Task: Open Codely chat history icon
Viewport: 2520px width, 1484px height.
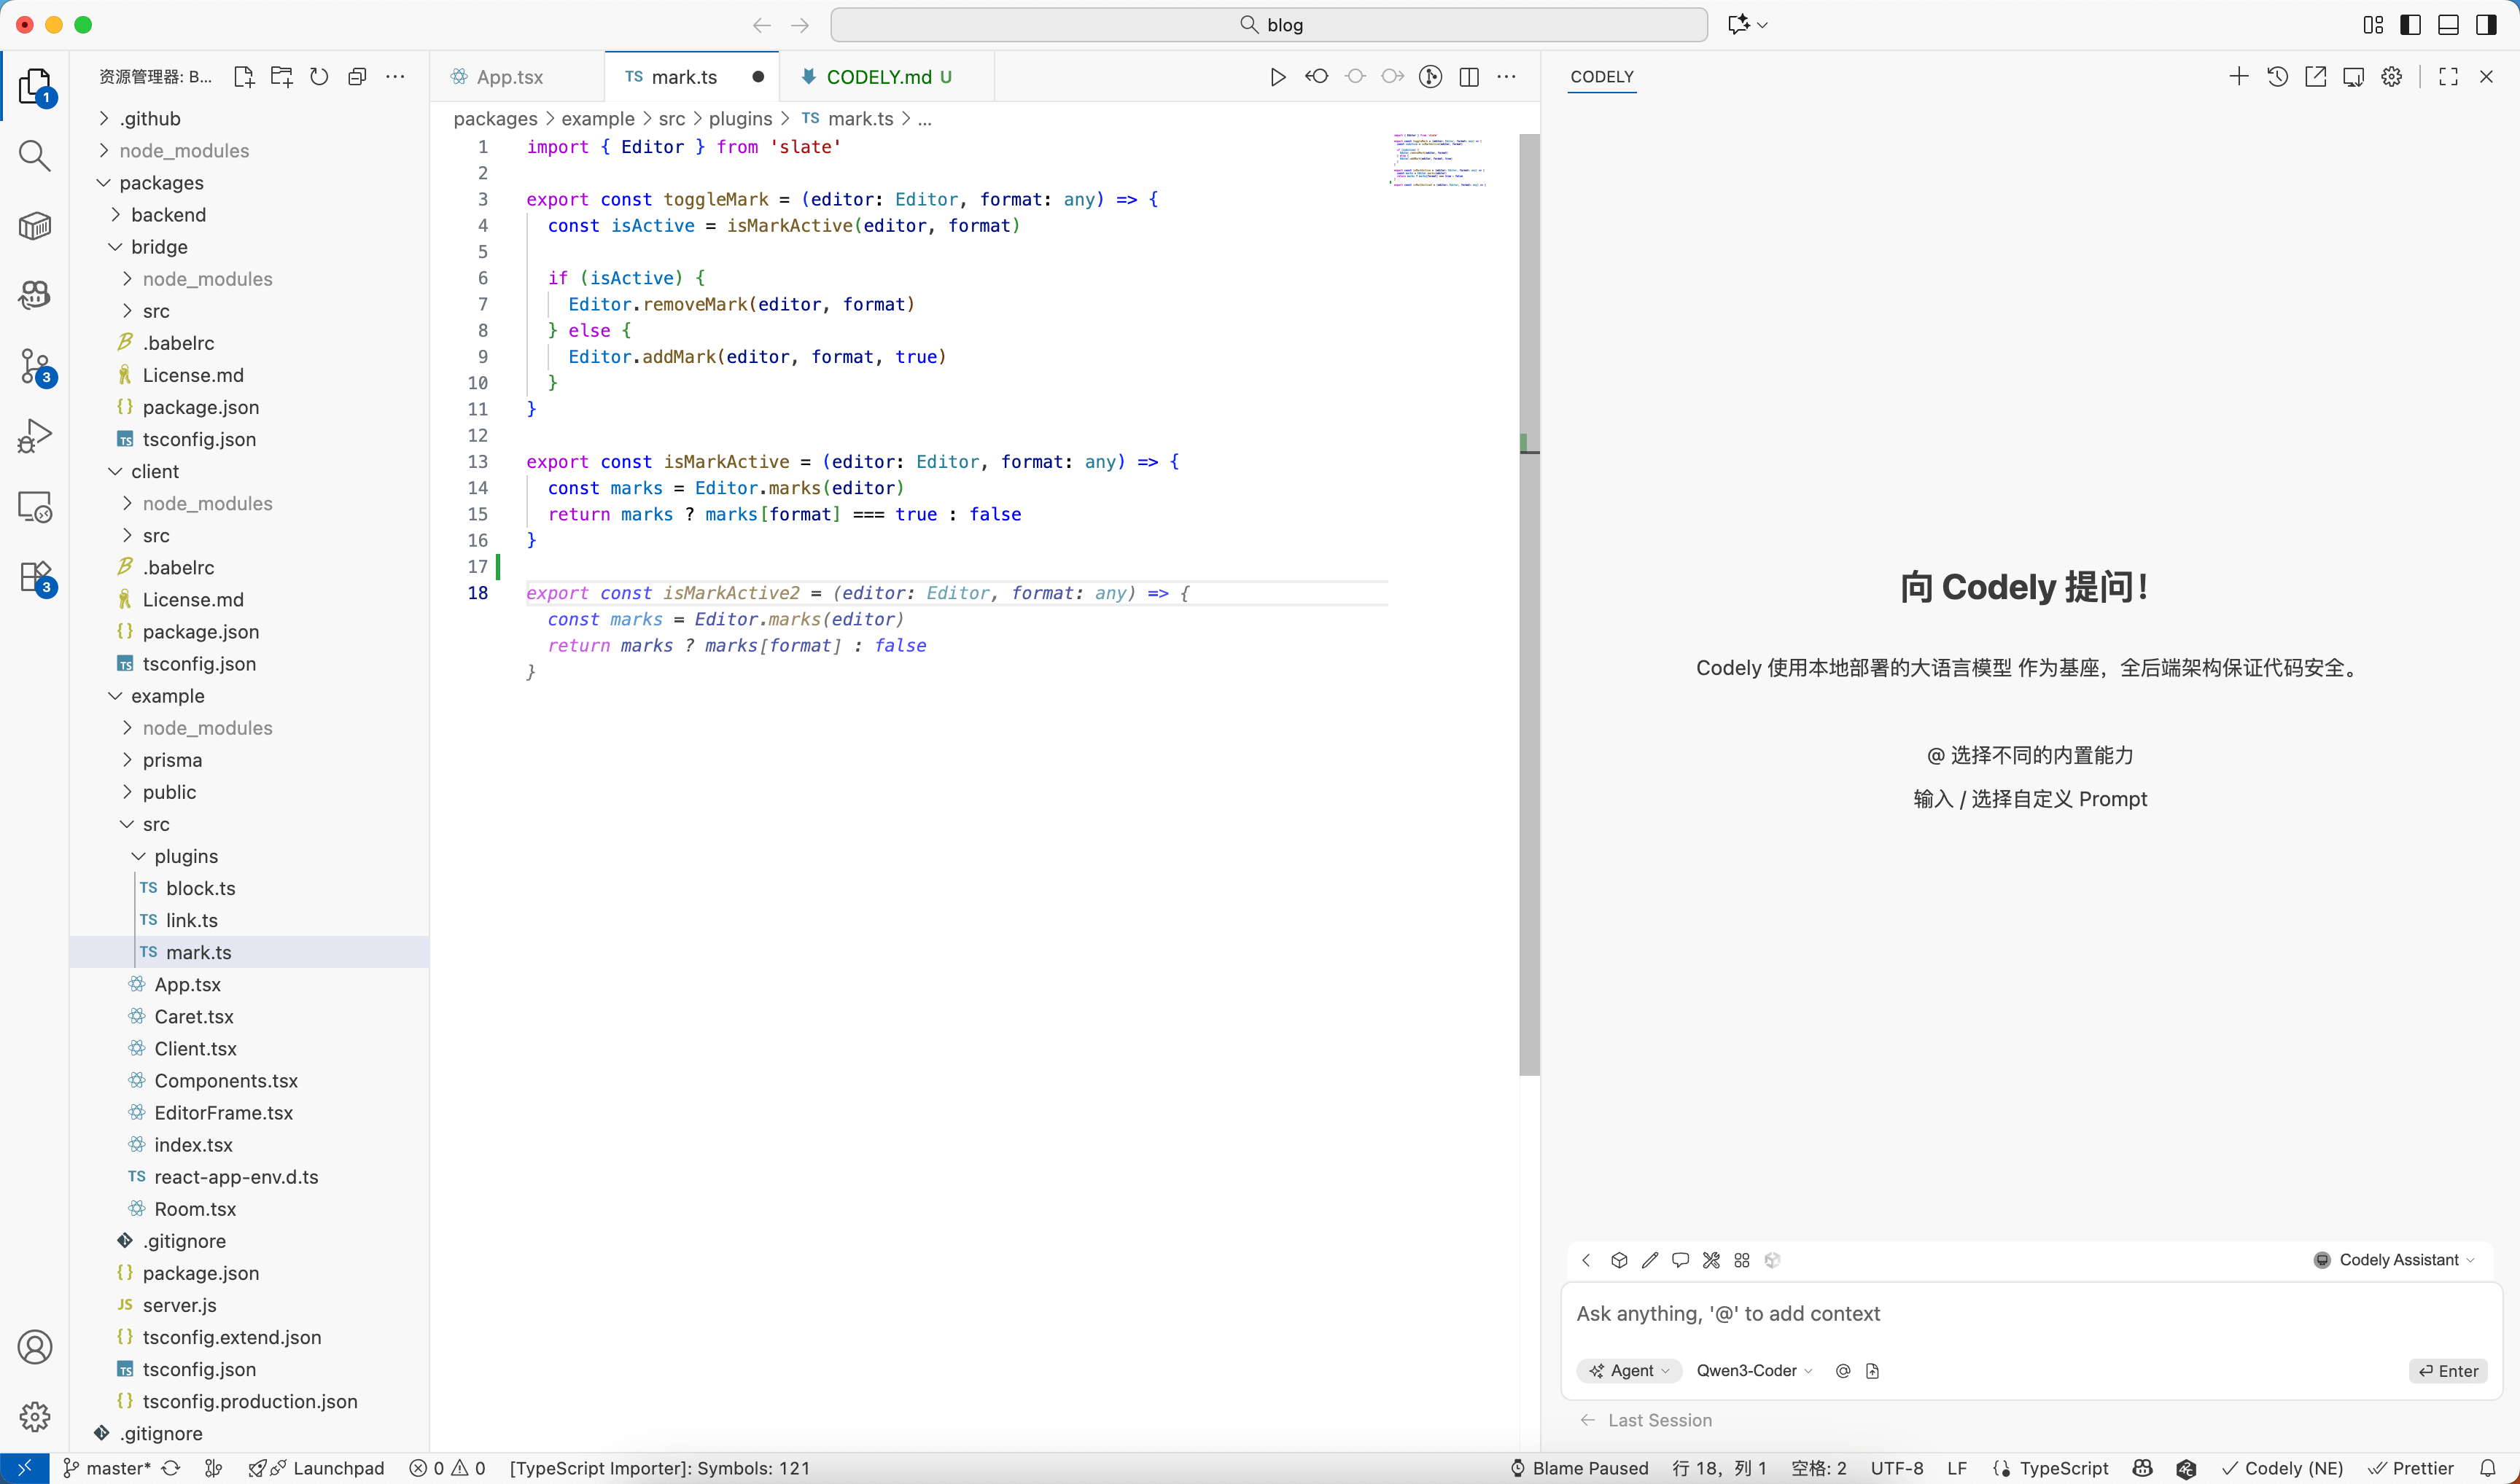Action: 2277,77
